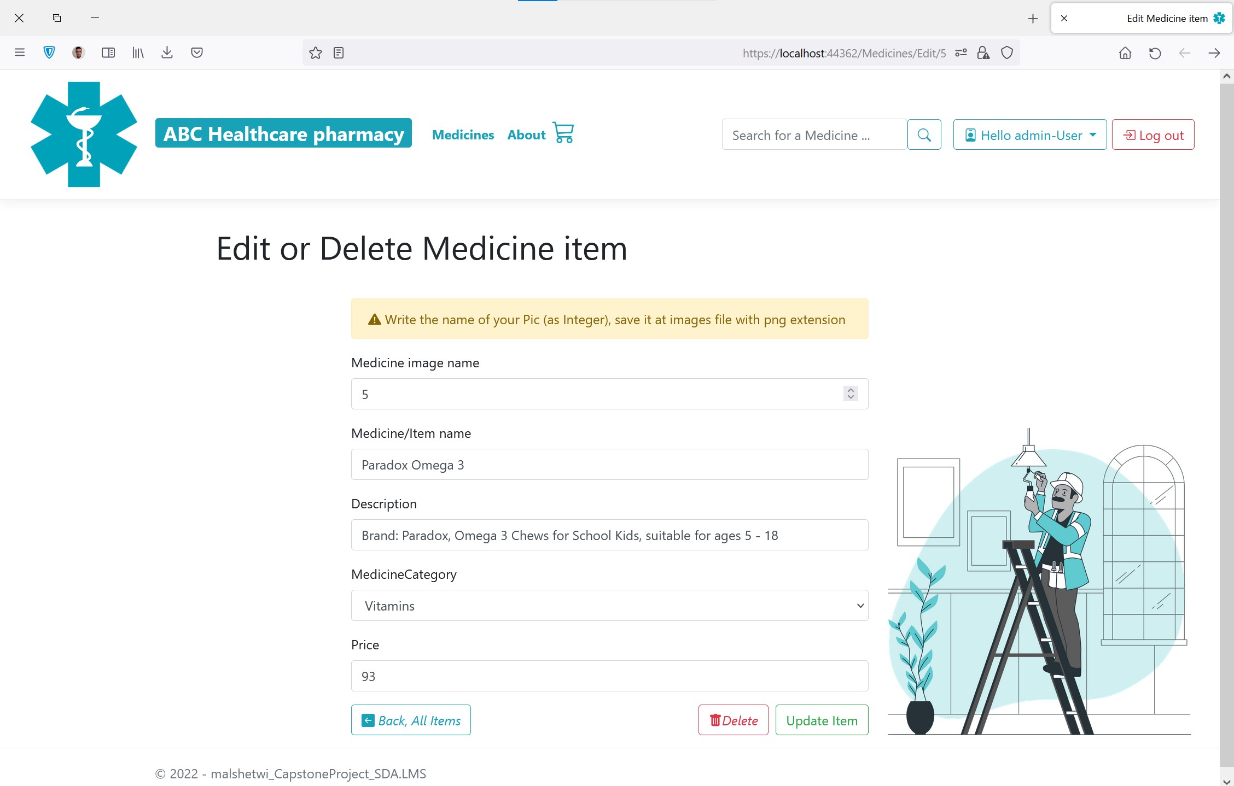Open the Downloads icon in the toolbar
Viewport: 1234px width, 786px height.
tap(167, 52)
